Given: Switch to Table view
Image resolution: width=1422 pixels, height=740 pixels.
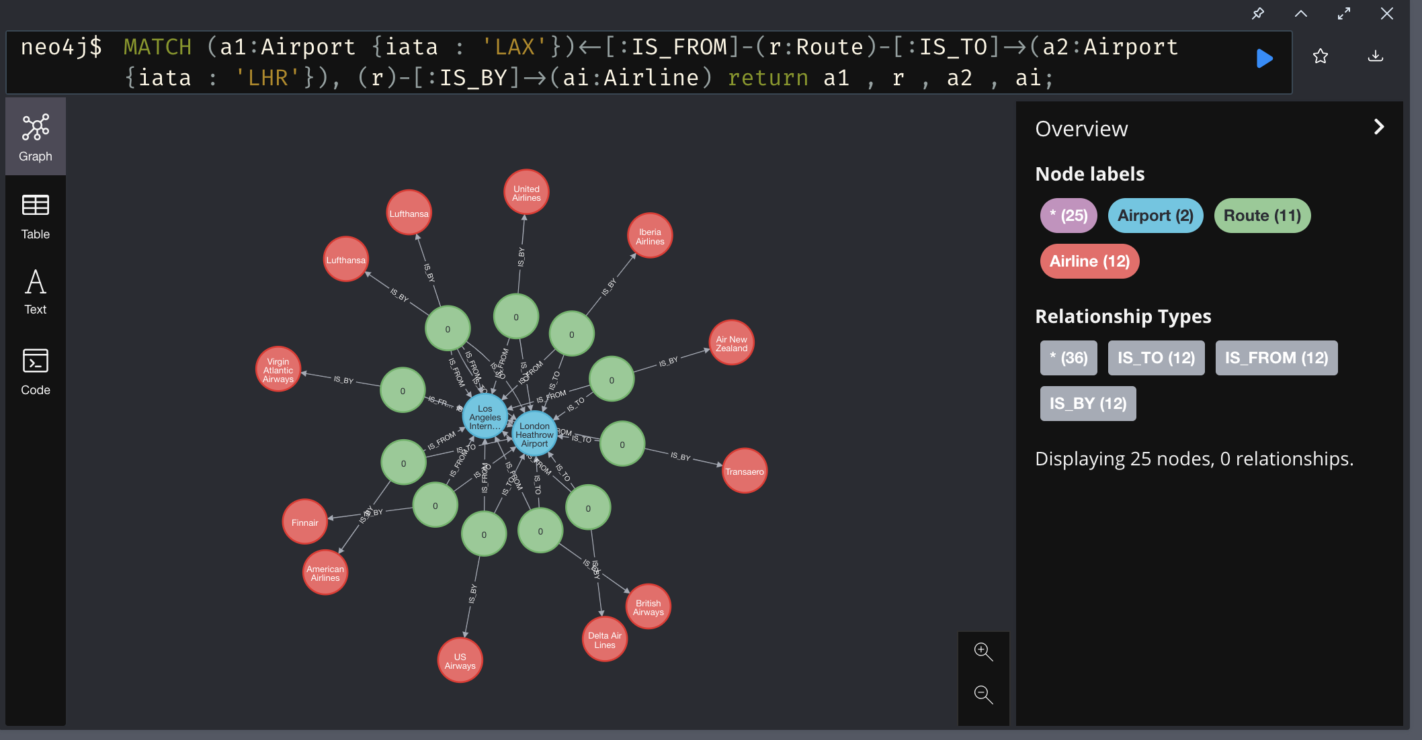Looking at the screenshot, I should pos(36,217).
